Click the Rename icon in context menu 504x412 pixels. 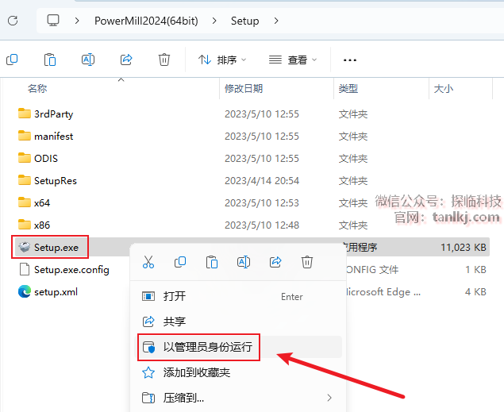point(244,262)
